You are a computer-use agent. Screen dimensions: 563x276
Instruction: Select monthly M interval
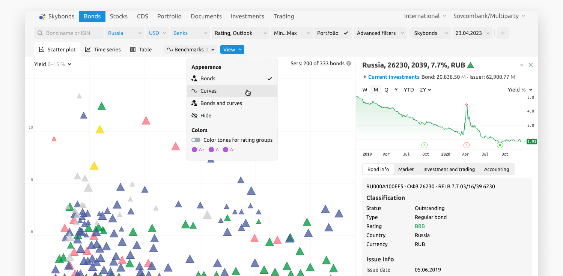tap(376, 90)
